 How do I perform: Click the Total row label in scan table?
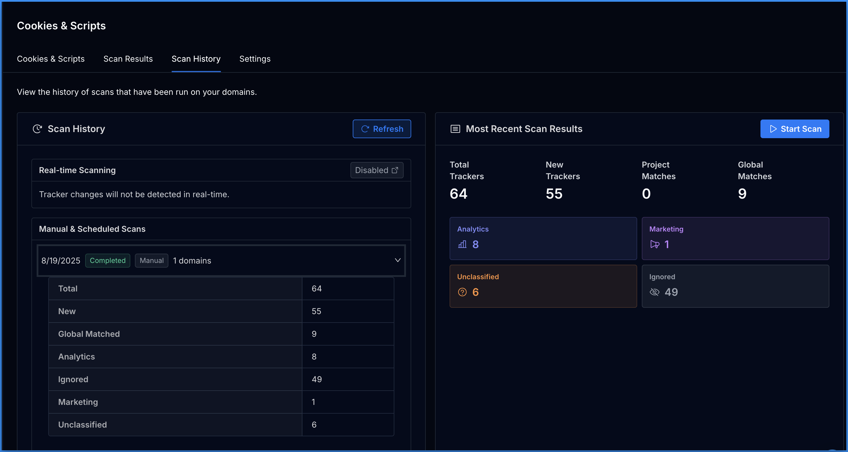(68, 289)
